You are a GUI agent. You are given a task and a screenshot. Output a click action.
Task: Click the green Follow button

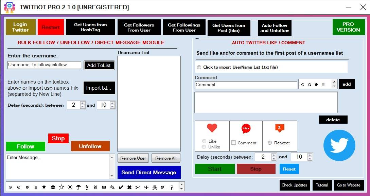25,146
